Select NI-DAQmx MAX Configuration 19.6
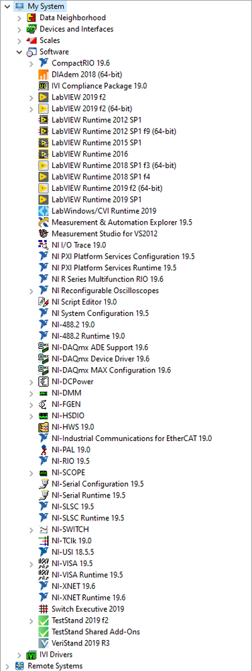Viewport: 252px width, 671px height. [x=111, y=370]
